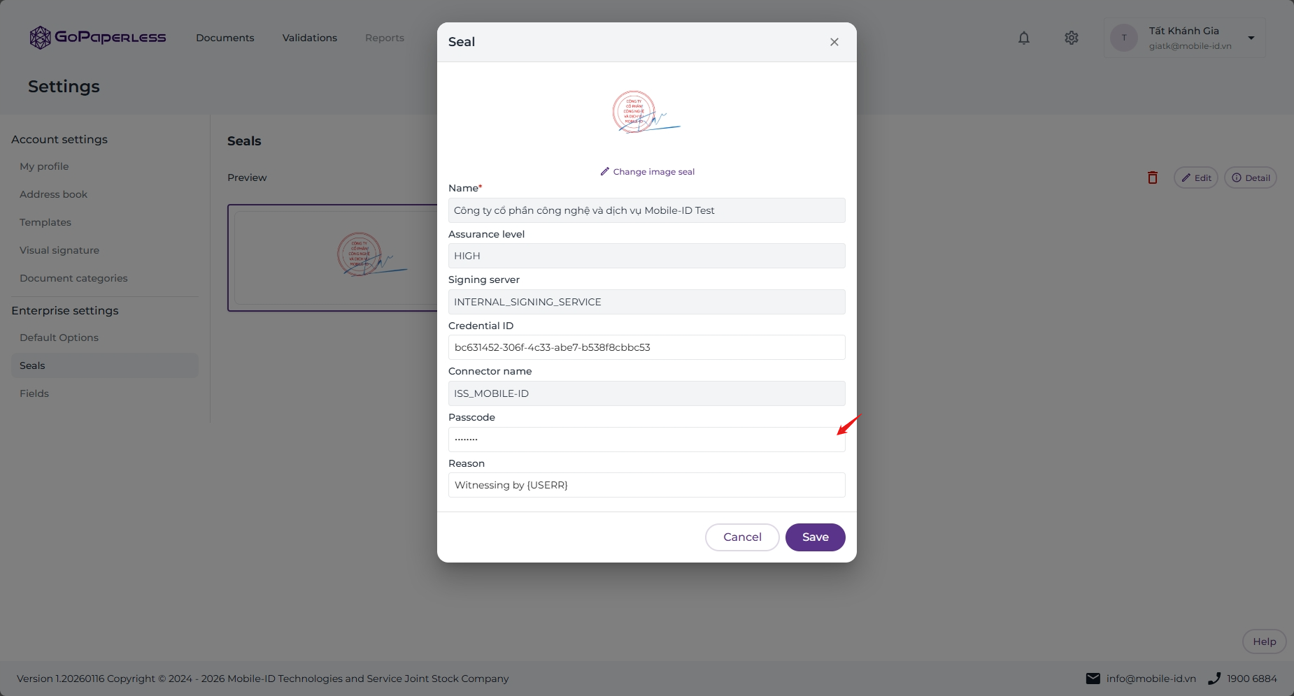This screenshot has height=696, width=1294.
Task: Click the Save button
Action: pos(816,537)
